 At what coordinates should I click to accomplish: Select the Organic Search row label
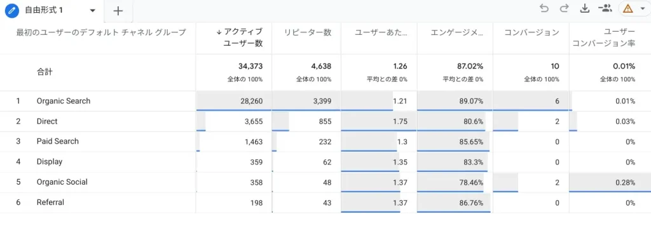point(63,101)
